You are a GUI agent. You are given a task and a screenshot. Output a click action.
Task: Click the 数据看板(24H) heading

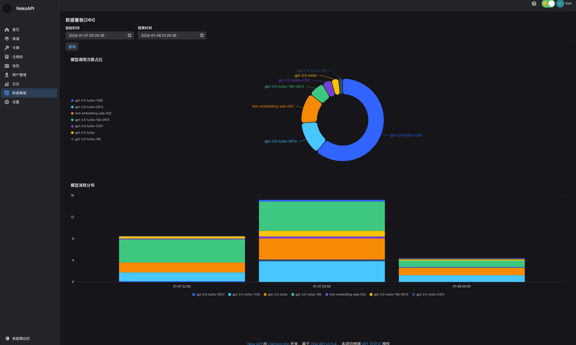pos(80,20)
